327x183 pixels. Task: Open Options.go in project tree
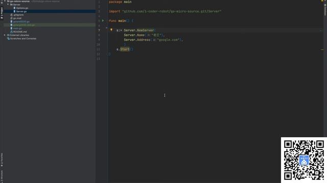[22, 8]
